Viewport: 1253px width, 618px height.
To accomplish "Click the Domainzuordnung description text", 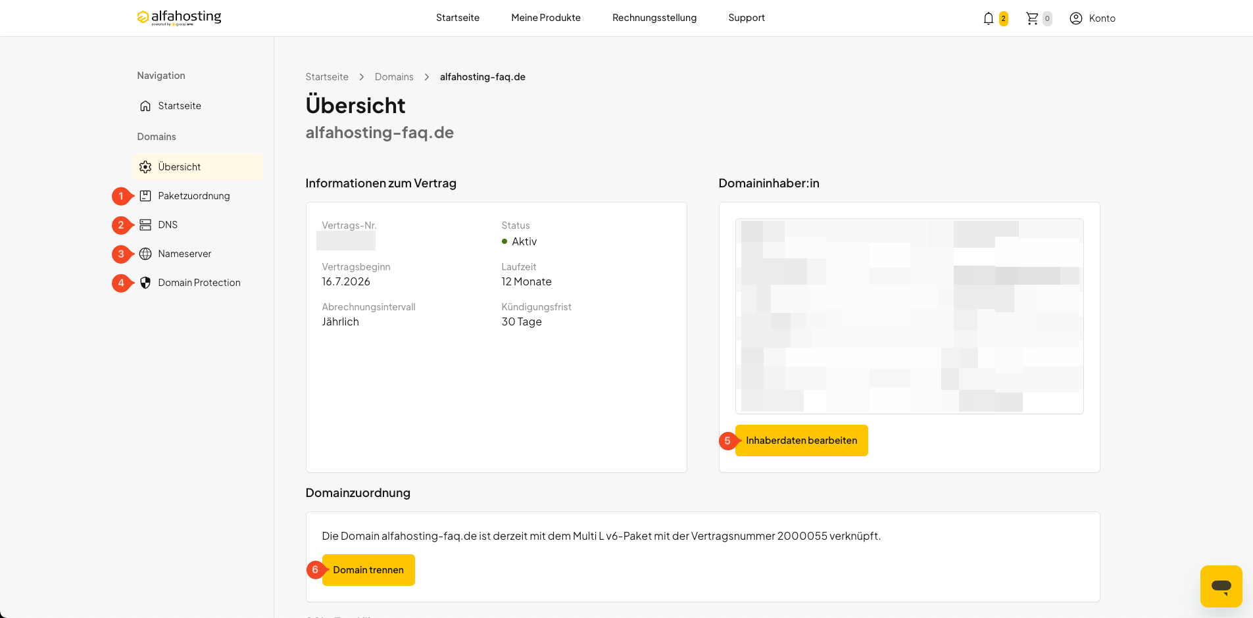I will click(x=601, y=536).
